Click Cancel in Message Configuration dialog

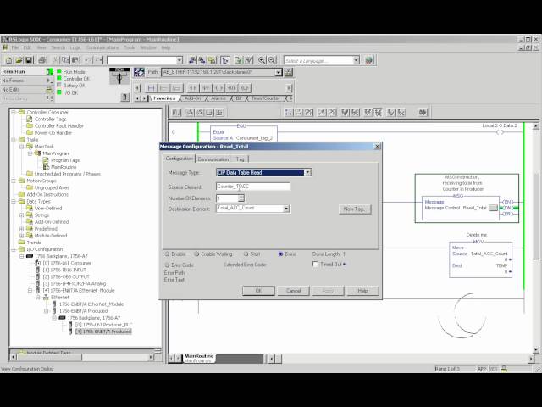coord(293,291)
